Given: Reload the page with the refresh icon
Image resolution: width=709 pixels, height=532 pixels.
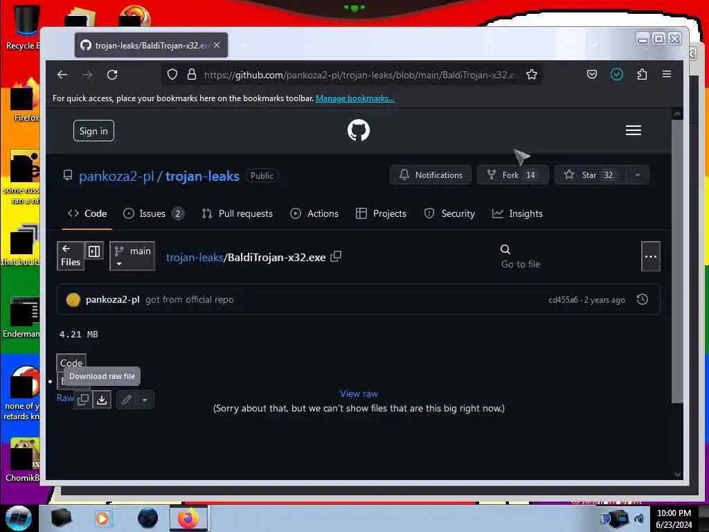Looking at the screenshot, I should [112, 75].
